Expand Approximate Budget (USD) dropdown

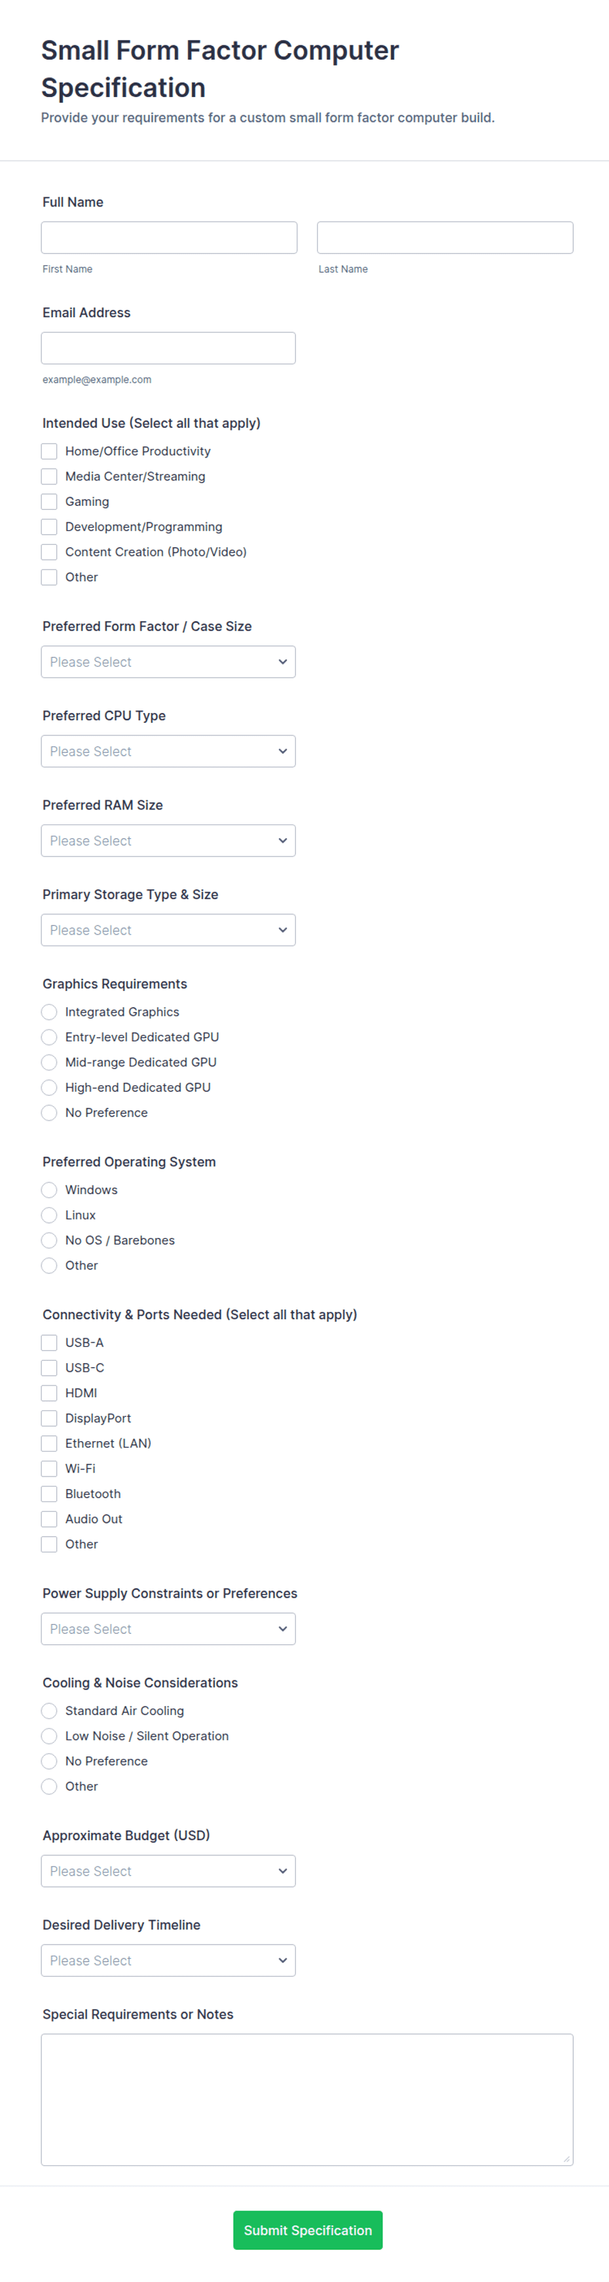click(168, 1871)
